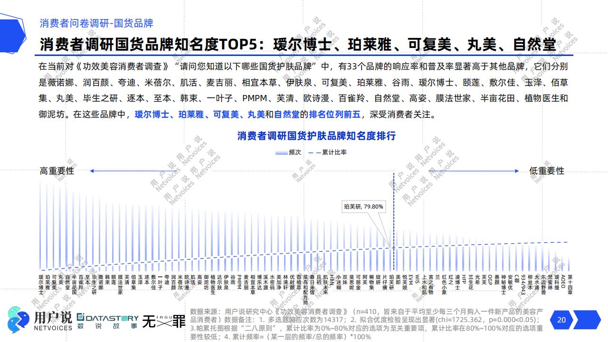608x342 pixels.
Task: Click the 神秘博士 axis label
Action: (x=503, y=285)
